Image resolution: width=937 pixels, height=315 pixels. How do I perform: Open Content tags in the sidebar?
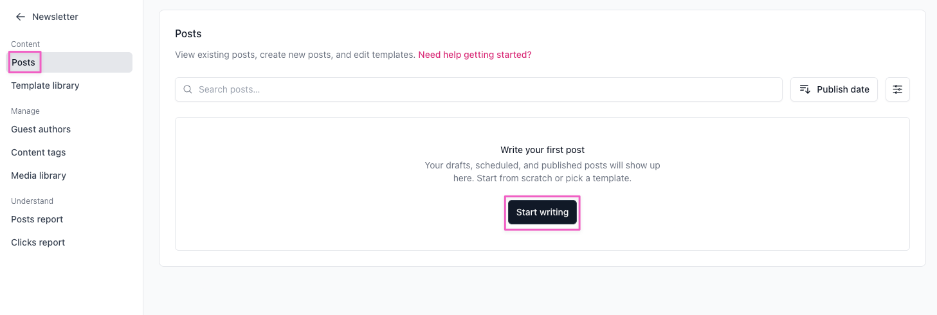(x=38, y=152)
